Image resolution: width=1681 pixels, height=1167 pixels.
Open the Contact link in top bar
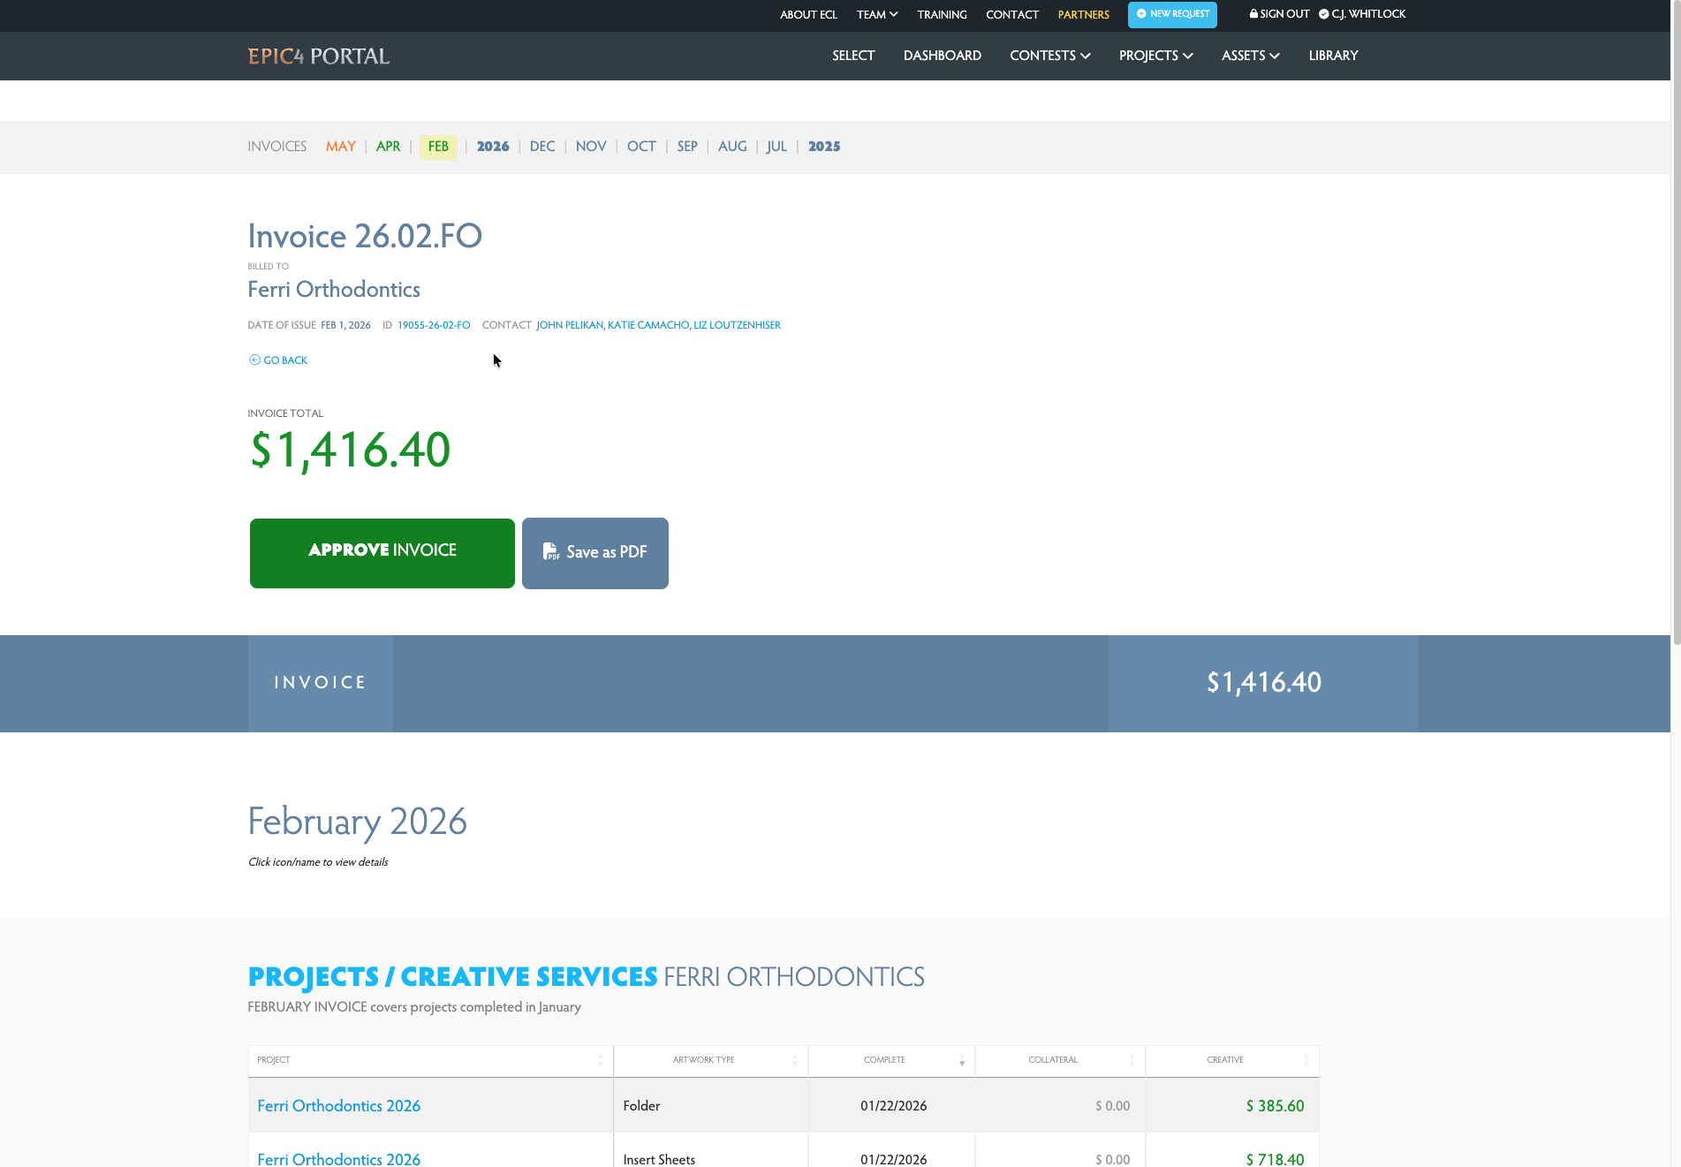click(1012, 15)
